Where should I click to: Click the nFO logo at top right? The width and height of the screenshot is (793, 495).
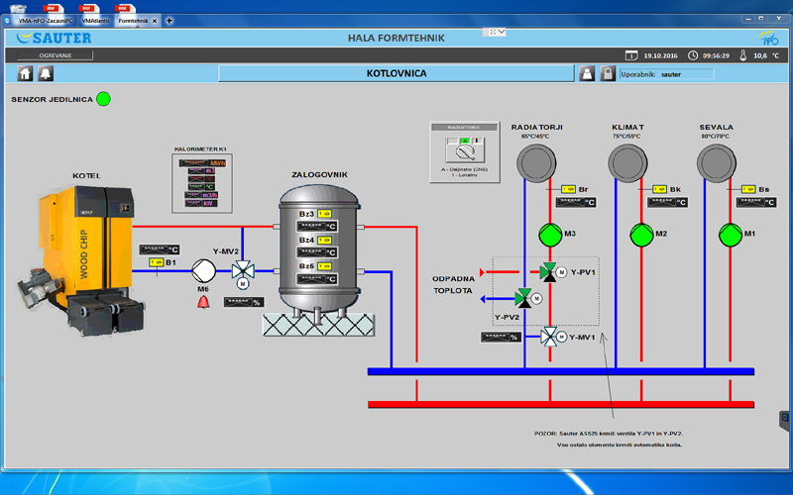769,38
